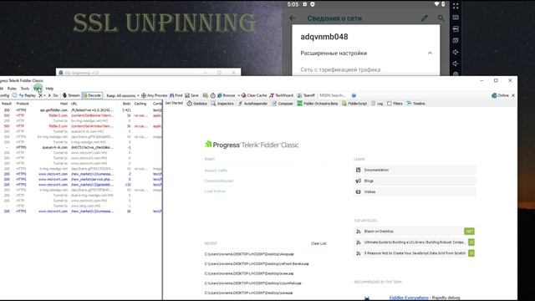Open the 5 Reasons Not to Create Data Grid article
535x301 pixels.
[x=415, y=253]
